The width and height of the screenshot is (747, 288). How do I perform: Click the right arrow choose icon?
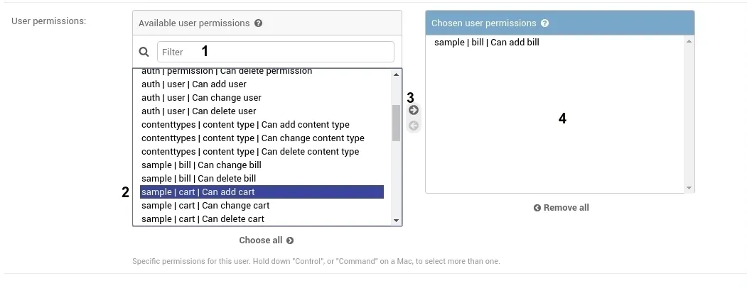414,111
